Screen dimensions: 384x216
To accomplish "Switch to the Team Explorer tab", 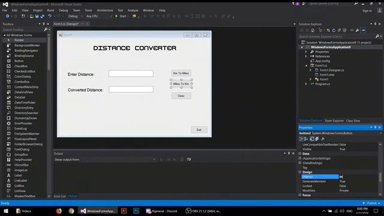I will tap(334, 121).
